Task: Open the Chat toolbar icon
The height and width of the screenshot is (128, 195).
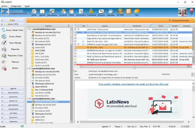Action: (136, 12)
